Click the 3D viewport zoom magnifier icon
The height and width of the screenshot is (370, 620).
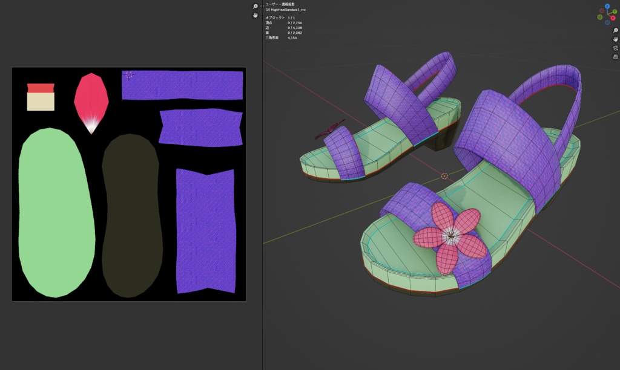coord(615,30)
